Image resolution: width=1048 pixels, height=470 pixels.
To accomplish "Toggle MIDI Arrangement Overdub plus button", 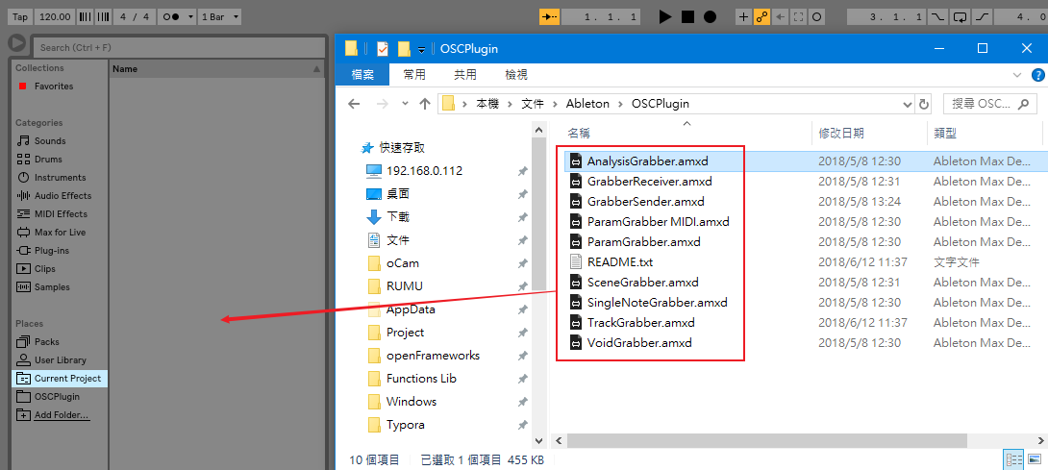I will coord(744,16).
